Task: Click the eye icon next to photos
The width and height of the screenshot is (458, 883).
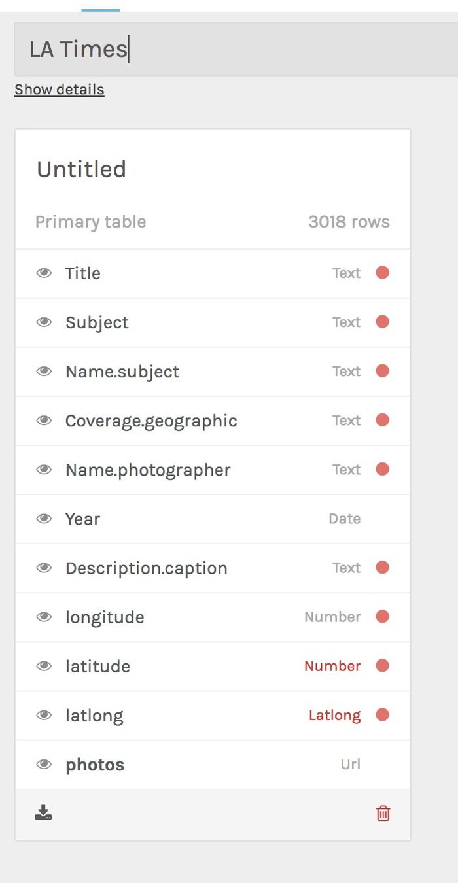Action: point(44,765)
